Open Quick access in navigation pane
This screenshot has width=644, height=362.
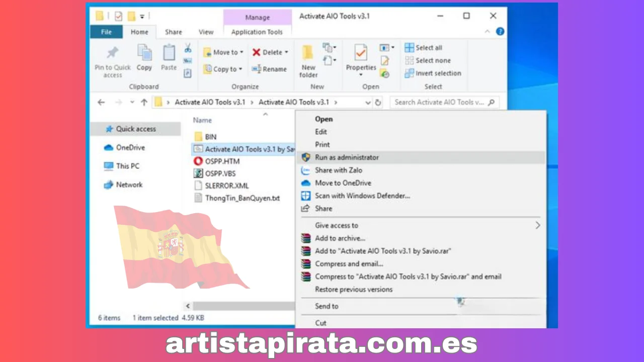pyautogui.click(x=136, y=129)
